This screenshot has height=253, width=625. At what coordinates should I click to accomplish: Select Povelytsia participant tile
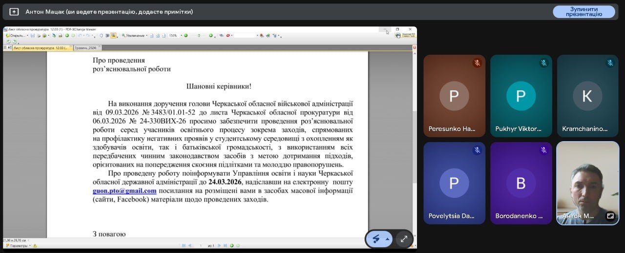(454, 183)
